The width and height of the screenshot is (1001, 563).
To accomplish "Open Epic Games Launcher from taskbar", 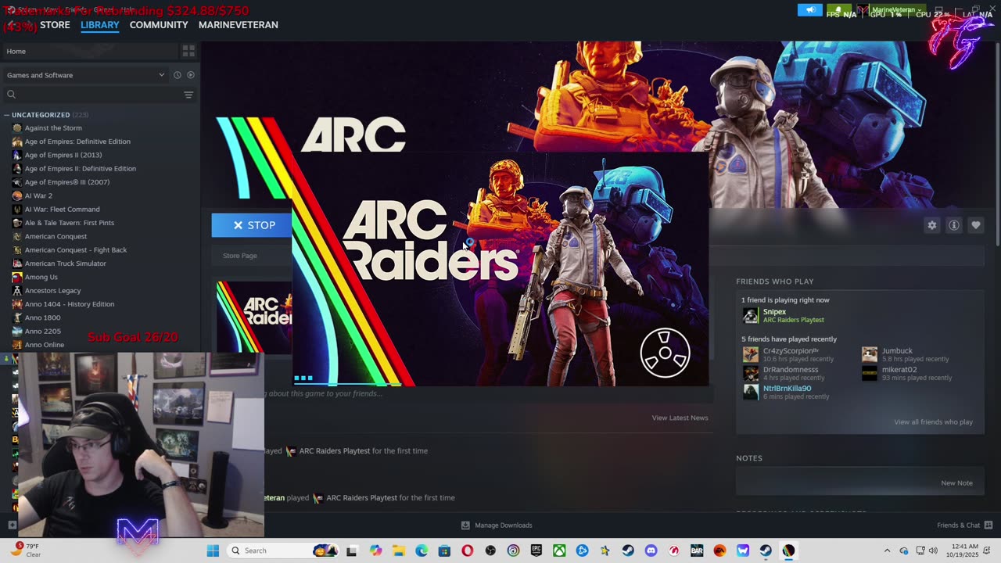I will click(x=536, y=550).
